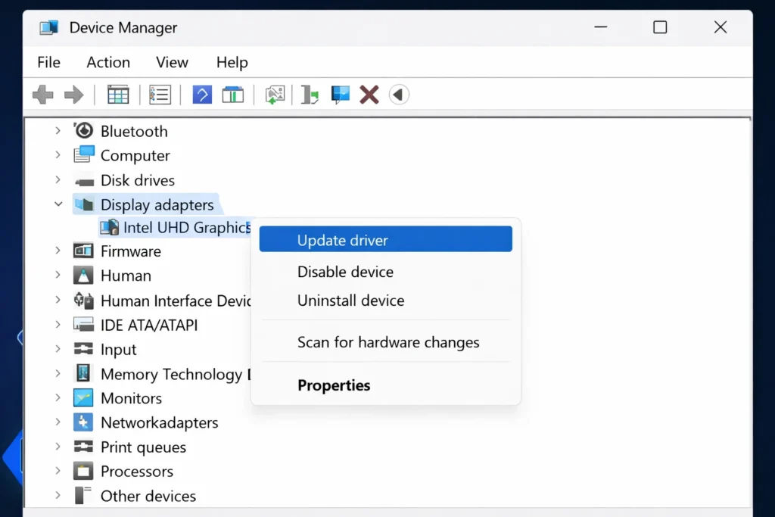Select Update driver from the context menu
The height and width of the screenshot is (517, 775).
click(342, 239)
